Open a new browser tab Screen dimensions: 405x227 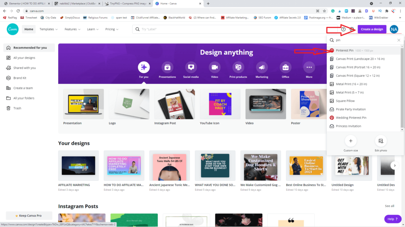pyautogui.click(x=208, y=4)
